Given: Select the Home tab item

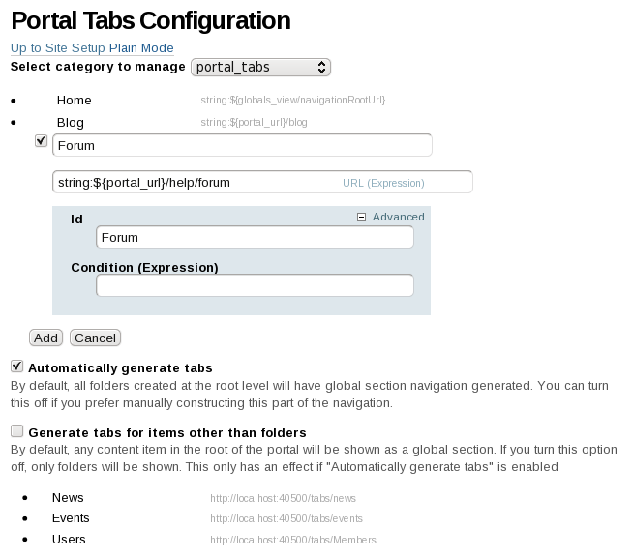Looking at the screenshot, I should (x=74, y=100).
